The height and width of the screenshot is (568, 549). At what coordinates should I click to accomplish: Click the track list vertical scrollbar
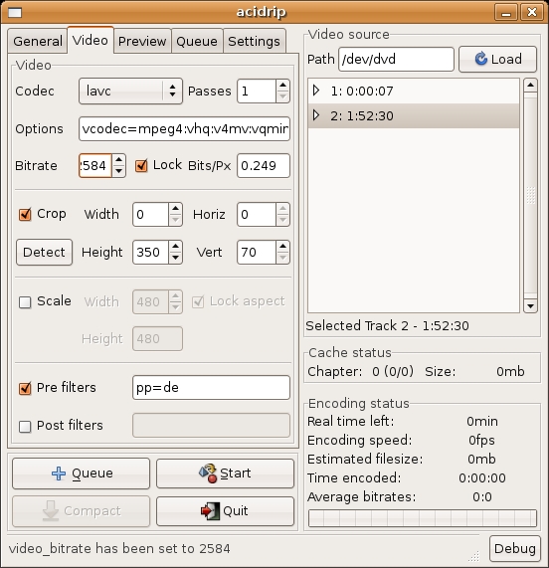point(530,196)
